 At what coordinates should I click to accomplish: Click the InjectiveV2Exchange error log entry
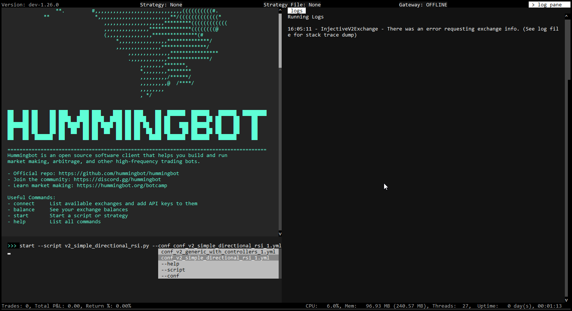[423, 32]
